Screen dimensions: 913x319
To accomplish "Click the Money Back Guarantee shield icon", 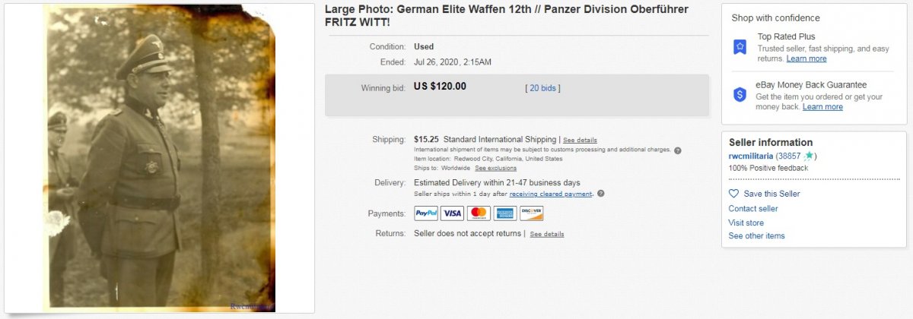I will (x=740, y=94).
